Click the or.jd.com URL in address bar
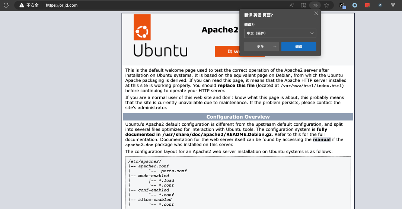Viewport: 402px width, 209px height. pyautogui.click(x=61, y=5)
